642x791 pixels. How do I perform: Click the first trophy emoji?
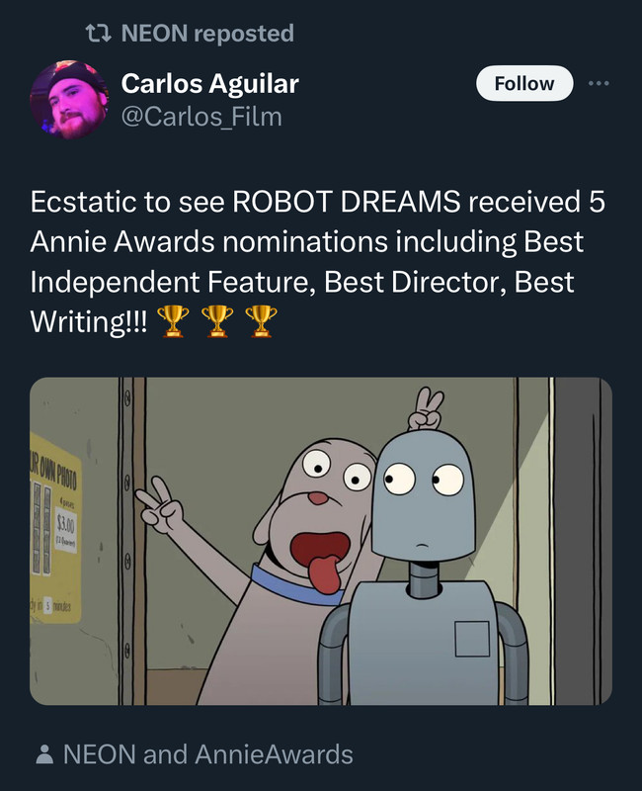[173, 320]
